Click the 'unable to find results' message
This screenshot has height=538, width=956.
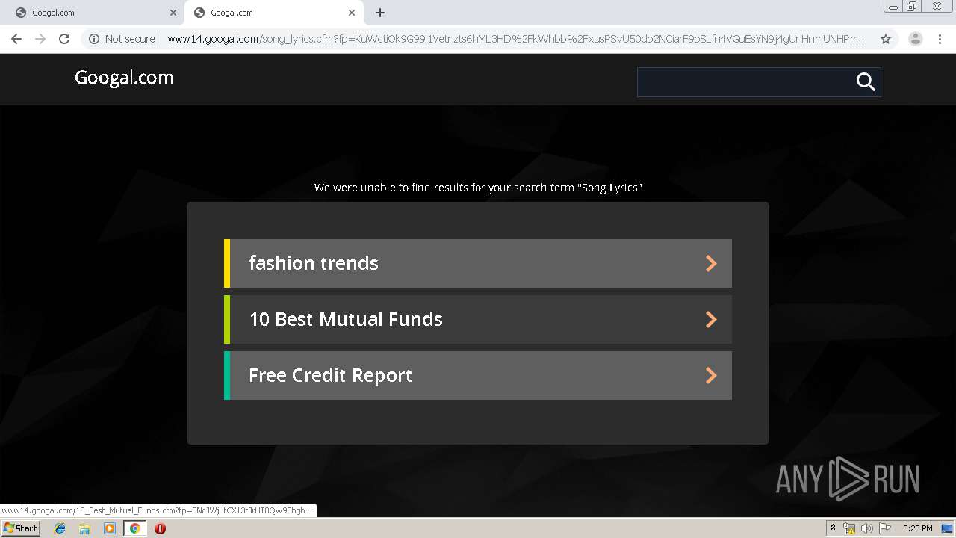(478, 188)
